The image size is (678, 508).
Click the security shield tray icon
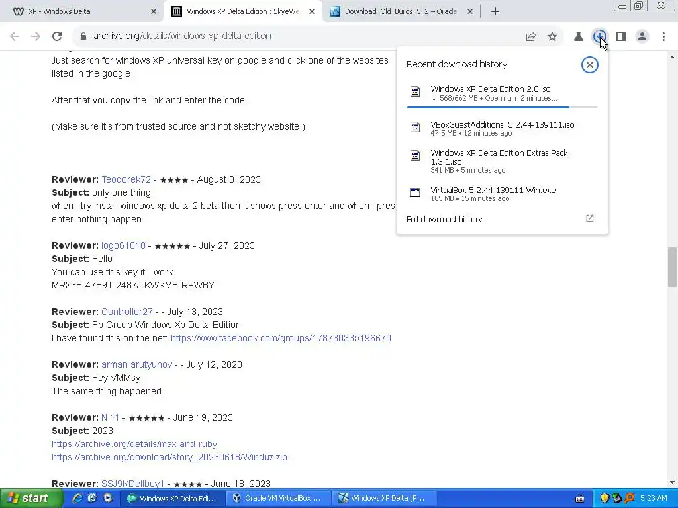(x=605, y=499)
